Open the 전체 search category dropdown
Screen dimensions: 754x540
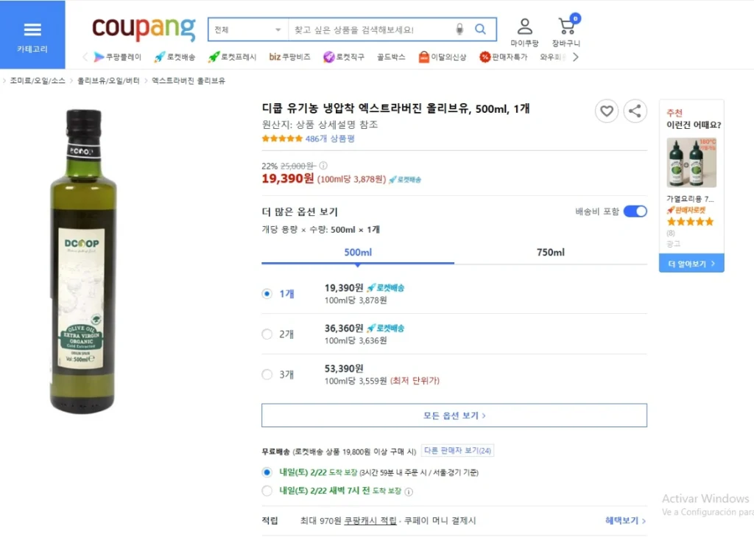coord(248,30)
